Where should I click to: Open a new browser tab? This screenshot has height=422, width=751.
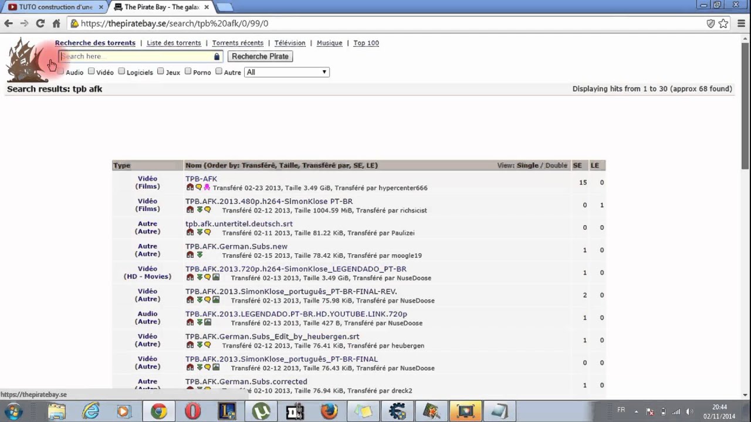[x=224, y=7]
